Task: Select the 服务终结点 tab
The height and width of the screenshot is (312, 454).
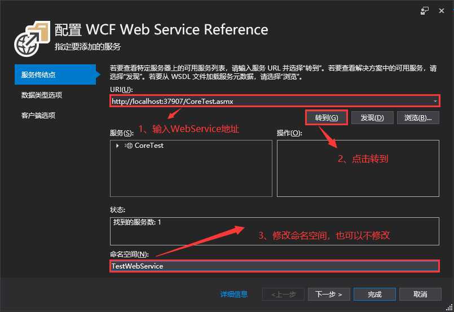Action: (55, 74)
